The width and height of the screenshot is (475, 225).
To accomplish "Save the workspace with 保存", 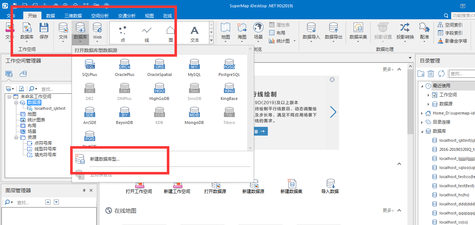I will click(44, 31).
